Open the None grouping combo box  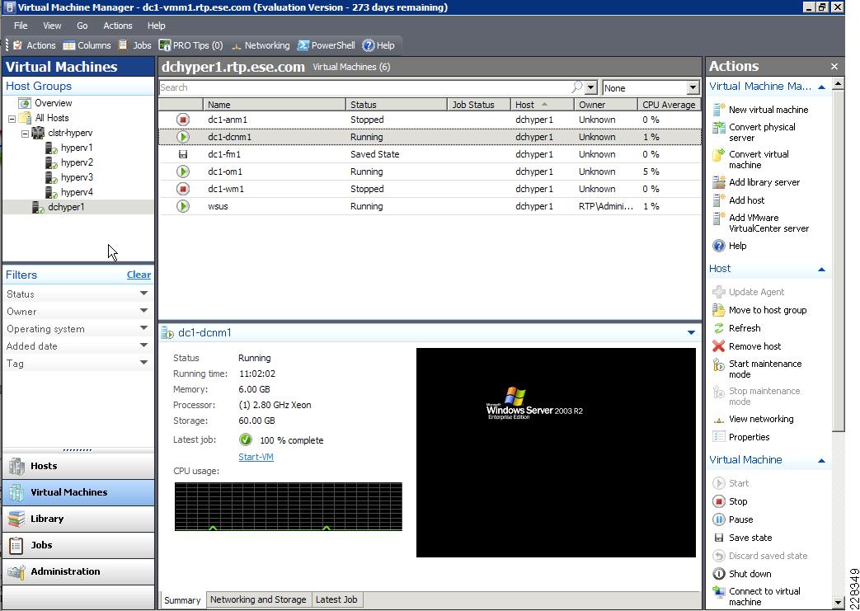pos(651,87)
